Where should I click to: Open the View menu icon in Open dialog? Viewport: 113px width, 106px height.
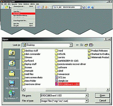pos(91,45)
